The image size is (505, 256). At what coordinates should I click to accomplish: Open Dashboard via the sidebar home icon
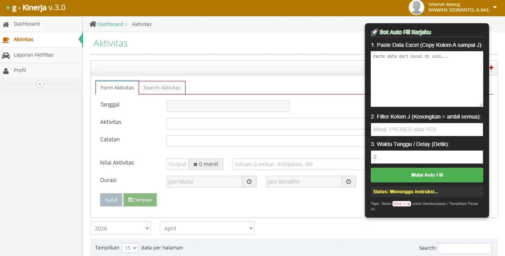6,24
